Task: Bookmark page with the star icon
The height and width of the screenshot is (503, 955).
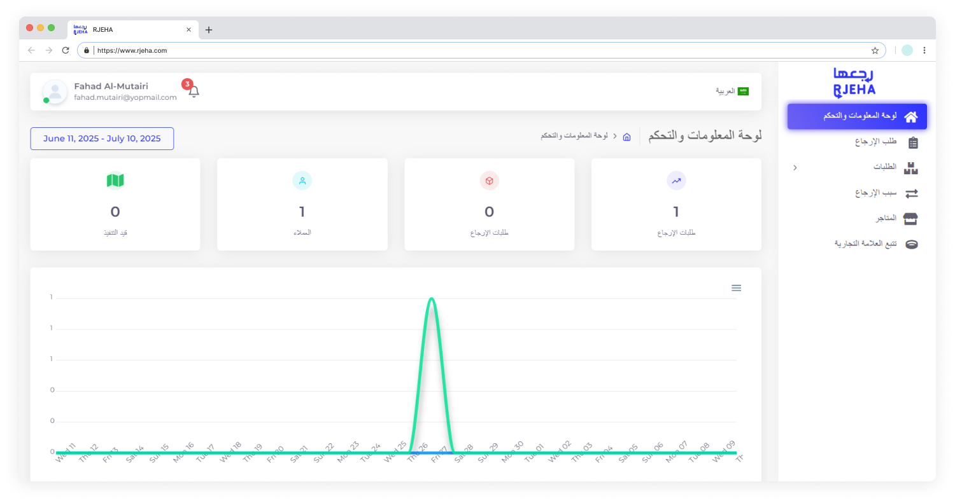Action: pyautogui.click(x=875, y=50)
